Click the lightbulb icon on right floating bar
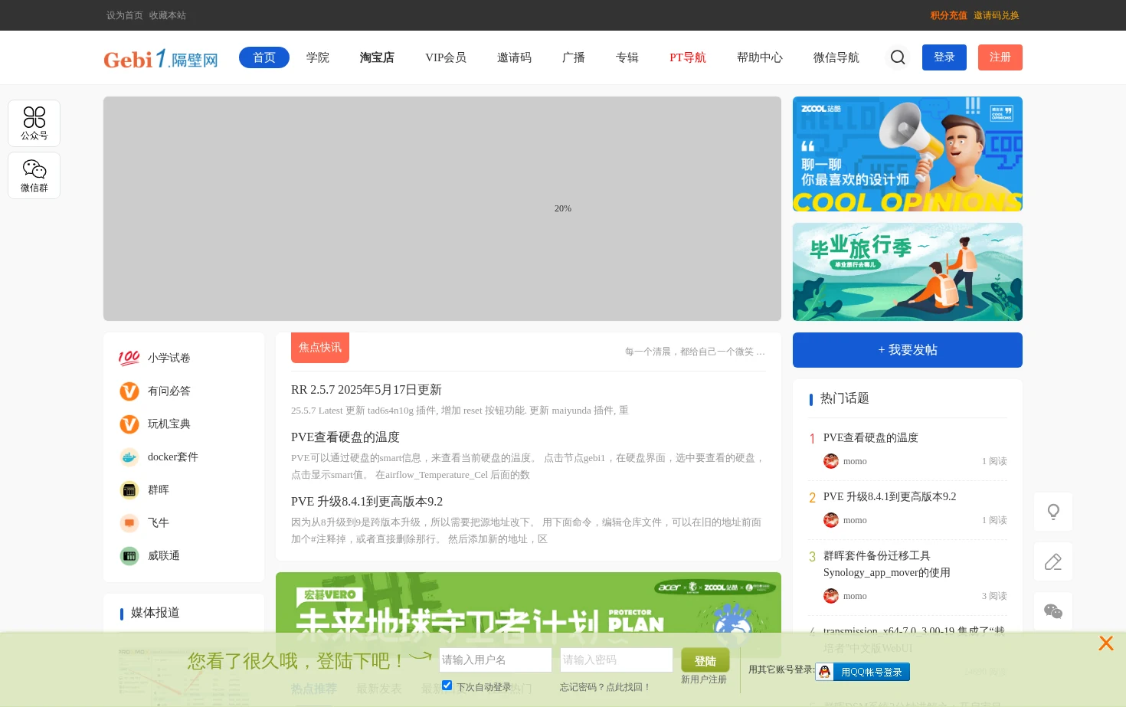The width and height of the screenshot is (1126, 707). 1053,512
